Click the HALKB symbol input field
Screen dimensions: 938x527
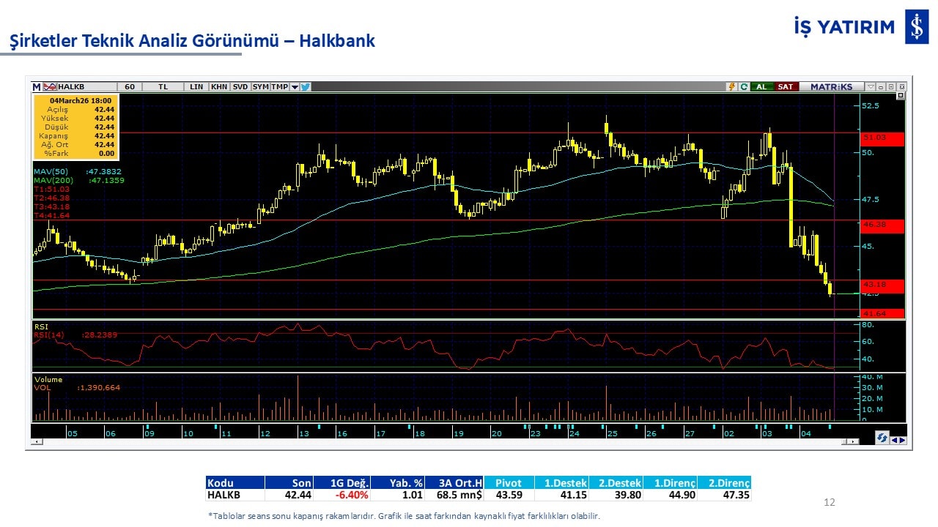pyautogui.click(x=86, y=86)
